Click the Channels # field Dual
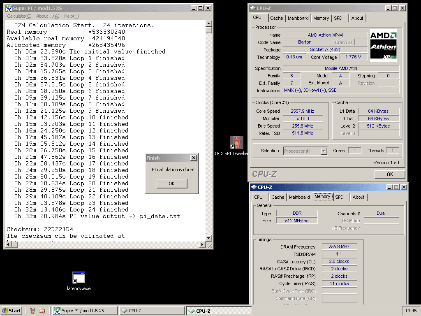This screenshot has width=421, height=316. click(381, 214)
